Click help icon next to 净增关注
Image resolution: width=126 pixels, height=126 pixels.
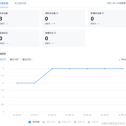(55, 33)
